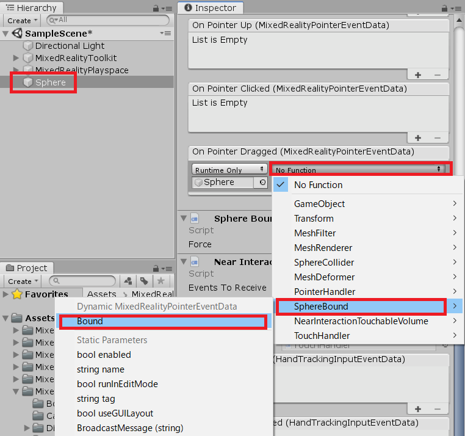465x436 pixels.
Task: Collapse Assets folder in Project tree
Action: point(5,318)
